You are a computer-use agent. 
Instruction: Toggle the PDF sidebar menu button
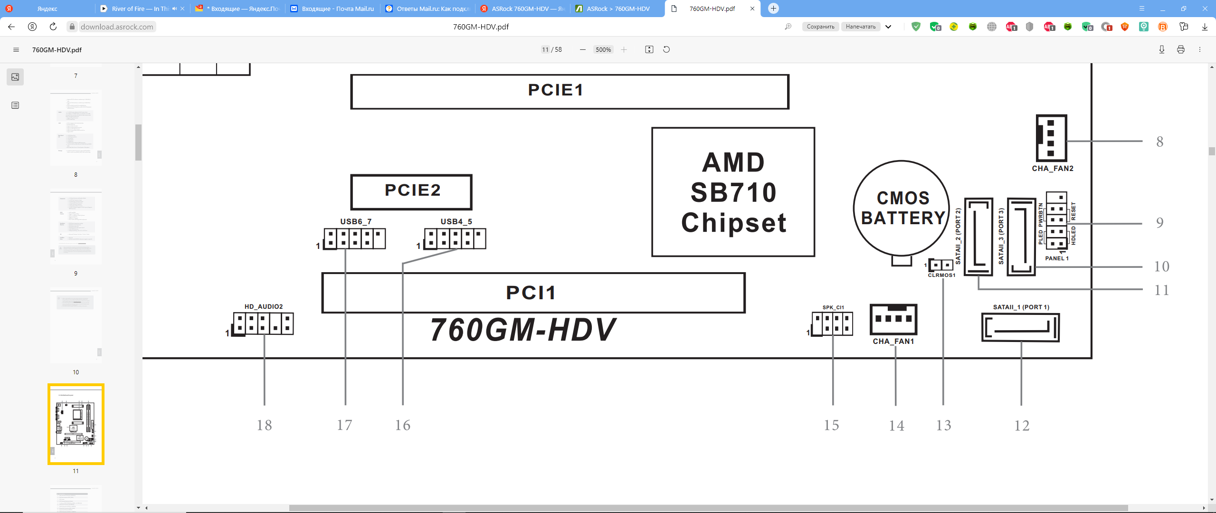[16, 49]
